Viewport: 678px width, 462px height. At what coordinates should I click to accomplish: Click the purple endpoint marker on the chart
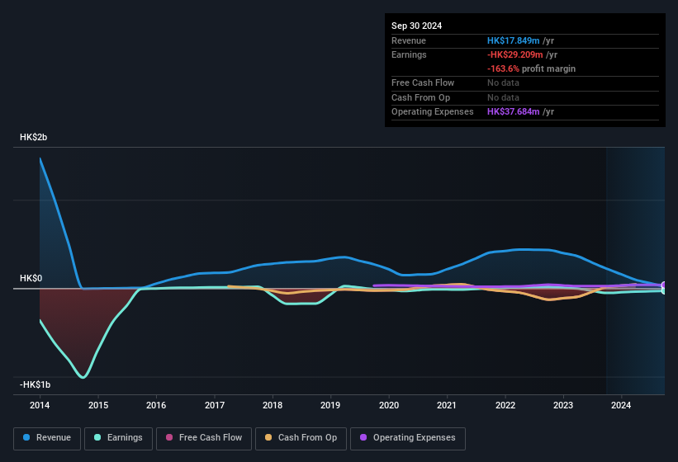click(x=664, y=285)
